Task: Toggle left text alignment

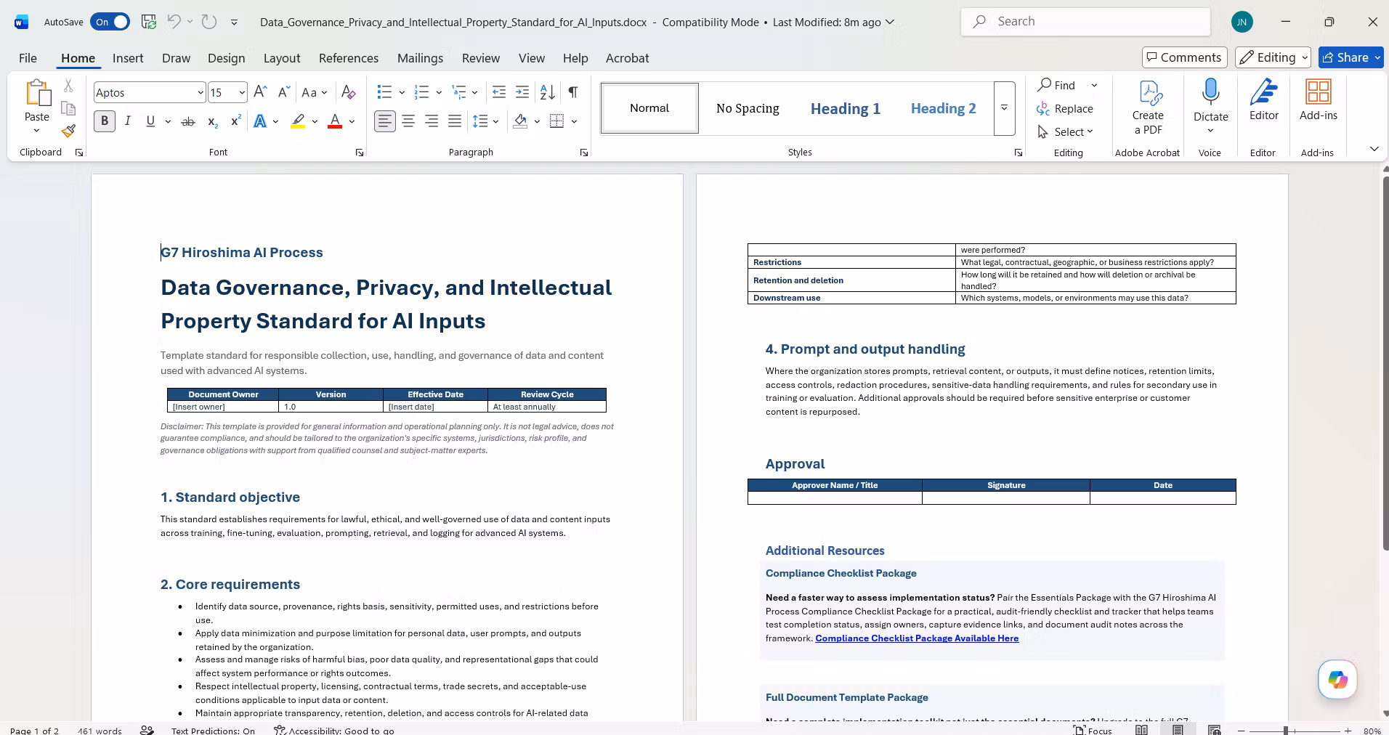Action: point(385,121)
